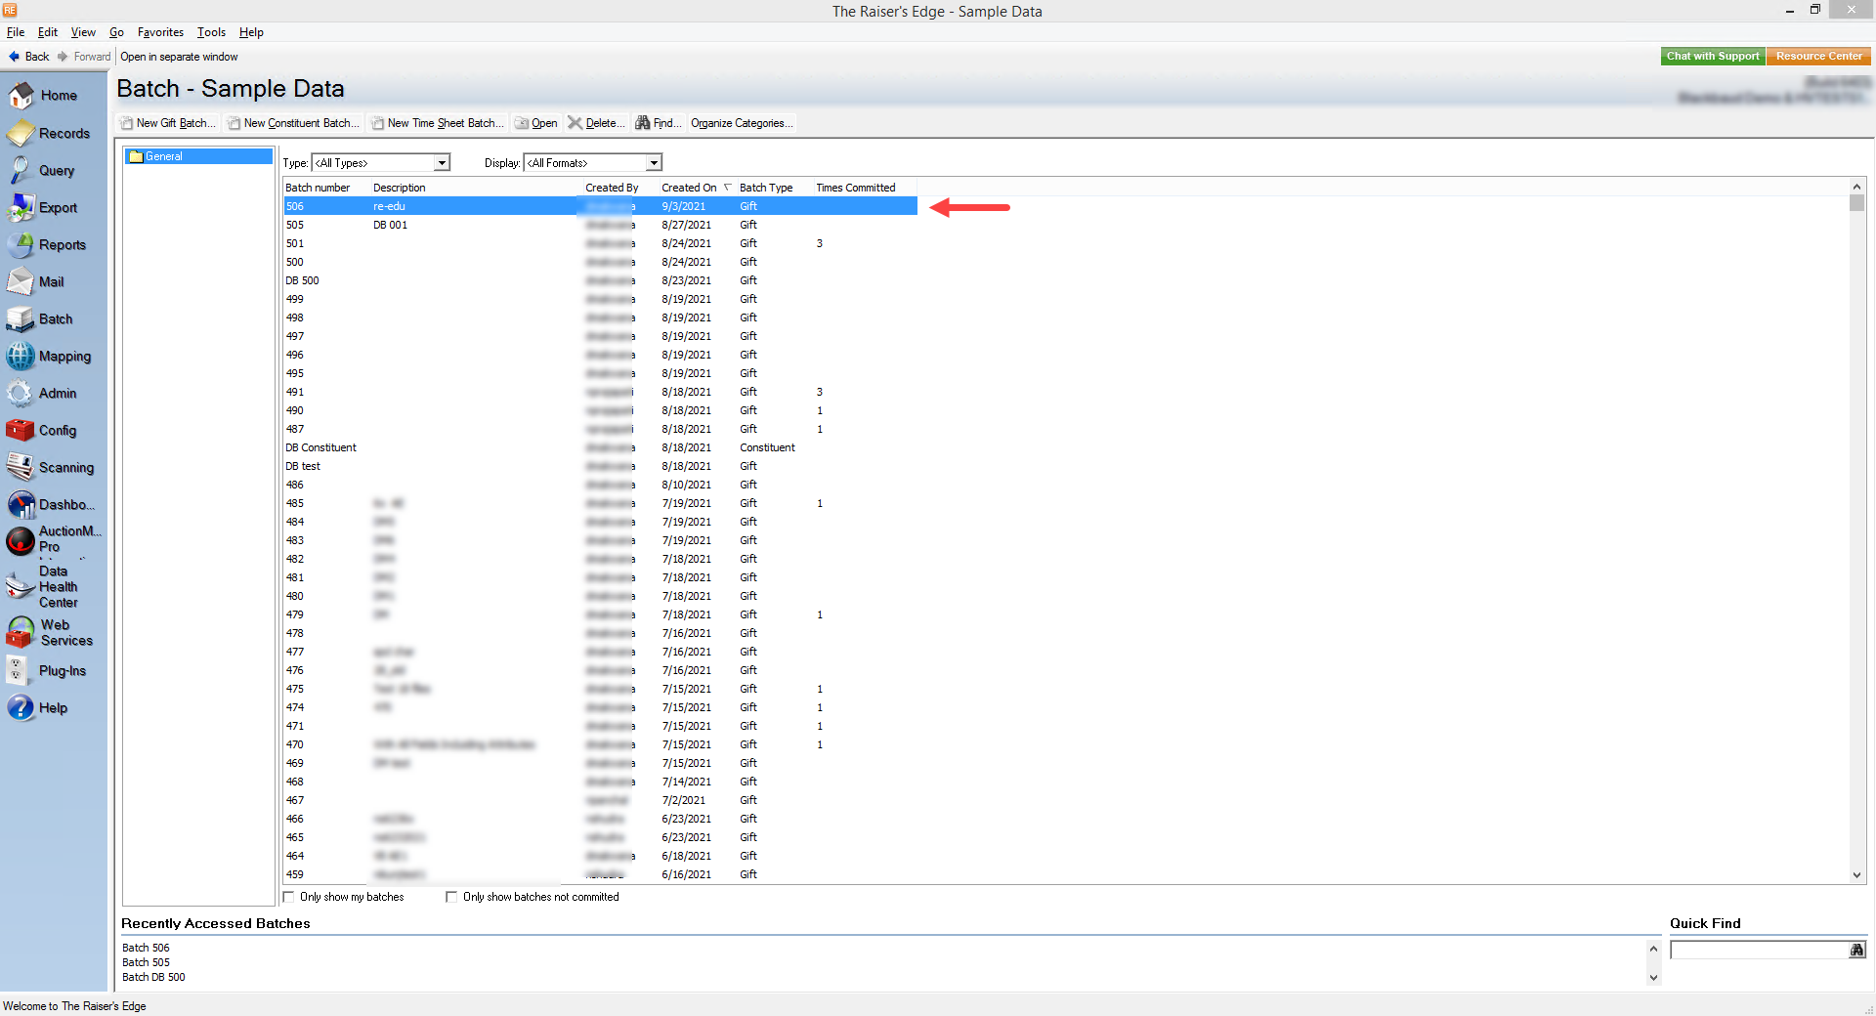The image size is (1876, 1016).
Task: Open the Tools menu
Action: 211,32
